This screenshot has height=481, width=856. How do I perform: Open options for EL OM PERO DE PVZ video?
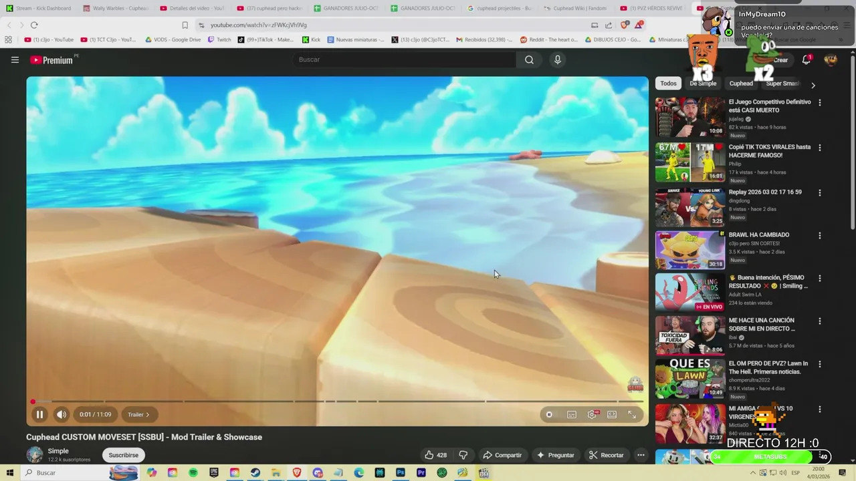click(x=820, y=364)
